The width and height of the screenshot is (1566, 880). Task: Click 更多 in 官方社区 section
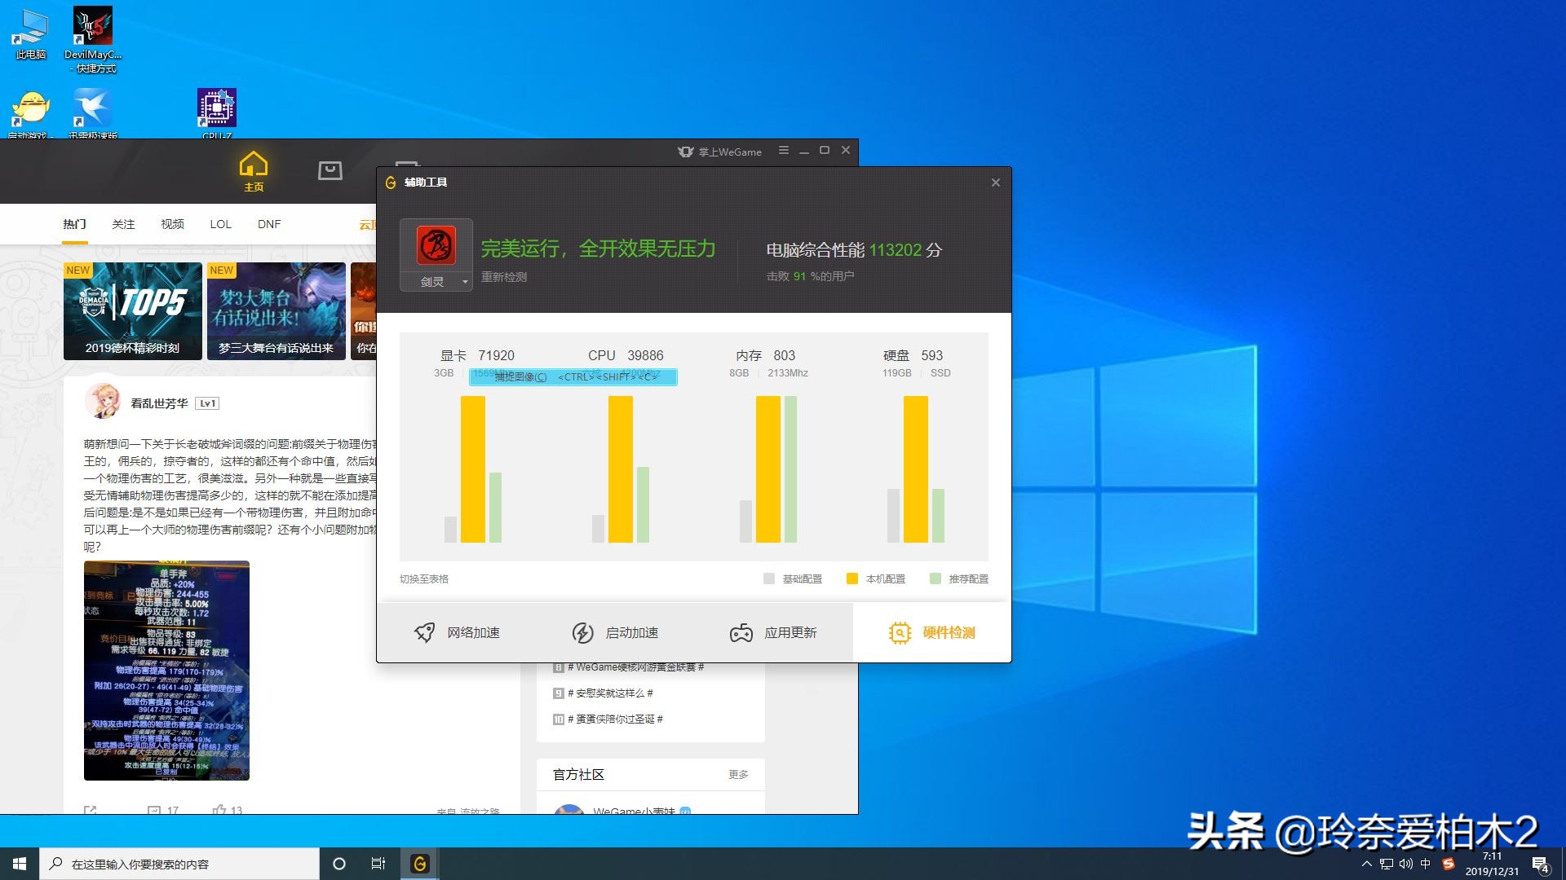click(x=737, y=774)
